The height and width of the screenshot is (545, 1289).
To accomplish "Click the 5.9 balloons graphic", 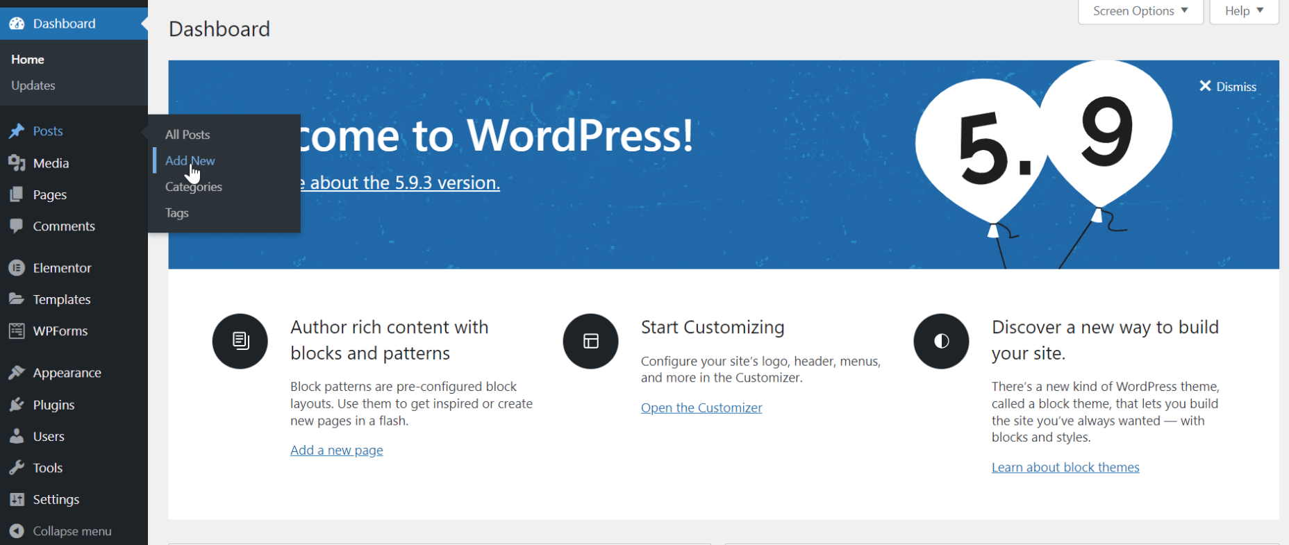I will pos(1043,165).
